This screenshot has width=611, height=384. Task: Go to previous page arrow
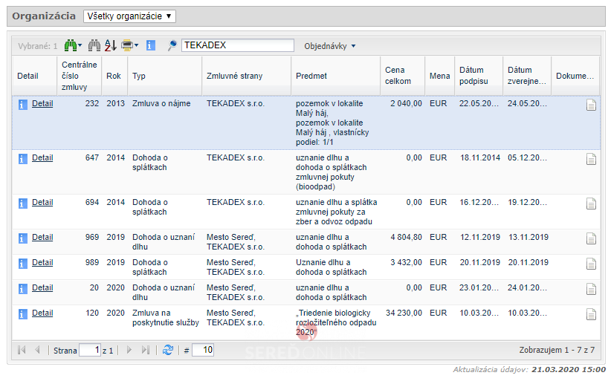click(37, 350)
